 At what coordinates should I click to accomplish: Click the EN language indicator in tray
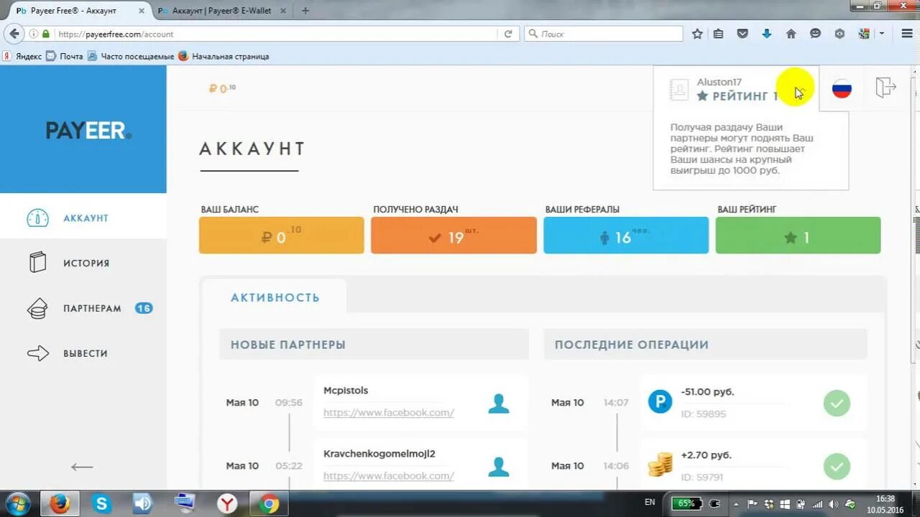pos(650,503)
